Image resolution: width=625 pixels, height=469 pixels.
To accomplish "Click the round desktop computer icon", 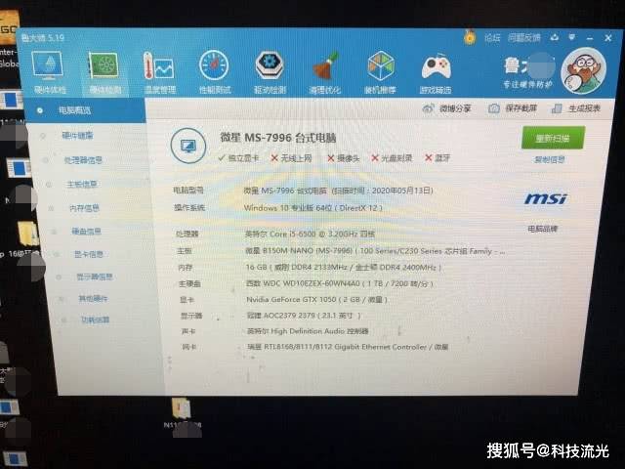I will click(188, 146).
